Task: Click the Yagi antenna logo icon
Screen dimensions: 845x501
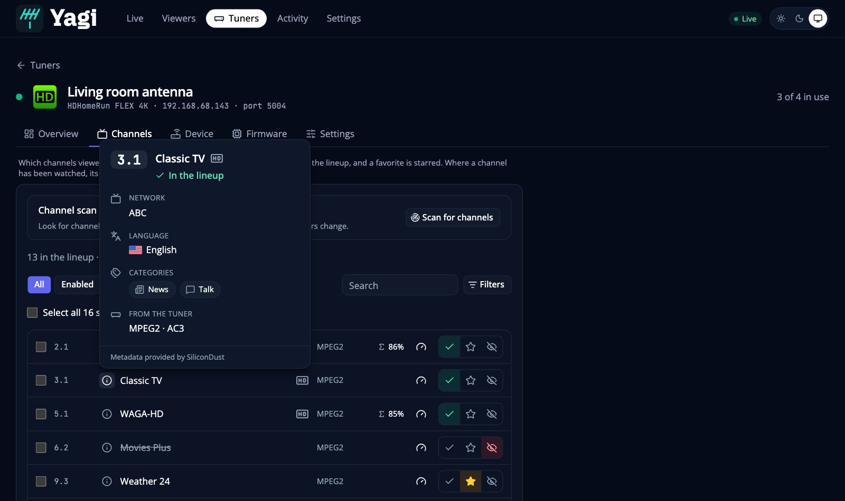Action: [x=30, y=18]
